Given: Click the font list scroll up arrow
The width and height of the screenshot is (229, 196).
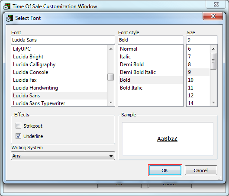Looking at the screenshot, I should (x=111, y=49).
